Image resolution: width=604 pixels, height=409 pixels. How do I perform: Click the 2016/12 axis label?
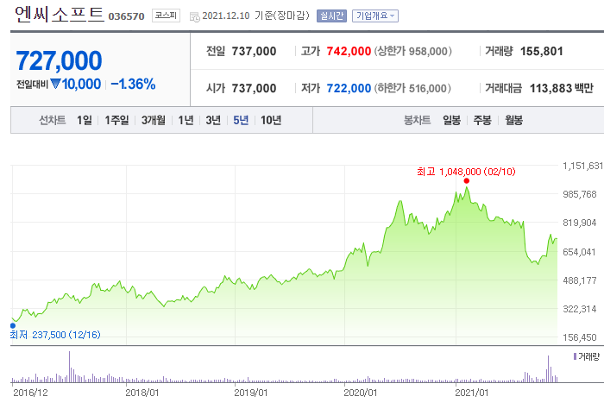(30, 393)
